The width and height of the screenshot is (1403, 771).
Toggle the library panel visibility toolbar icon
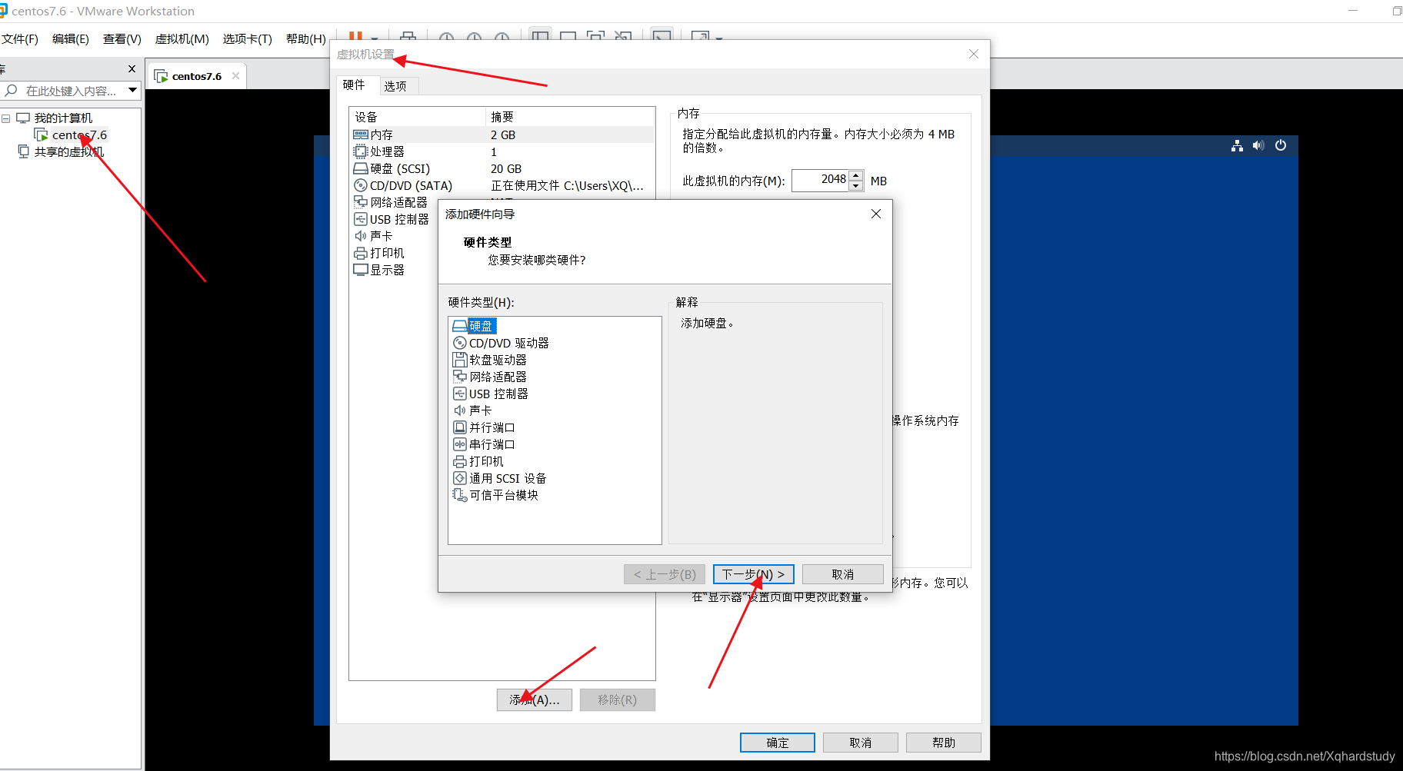[540, 36]
